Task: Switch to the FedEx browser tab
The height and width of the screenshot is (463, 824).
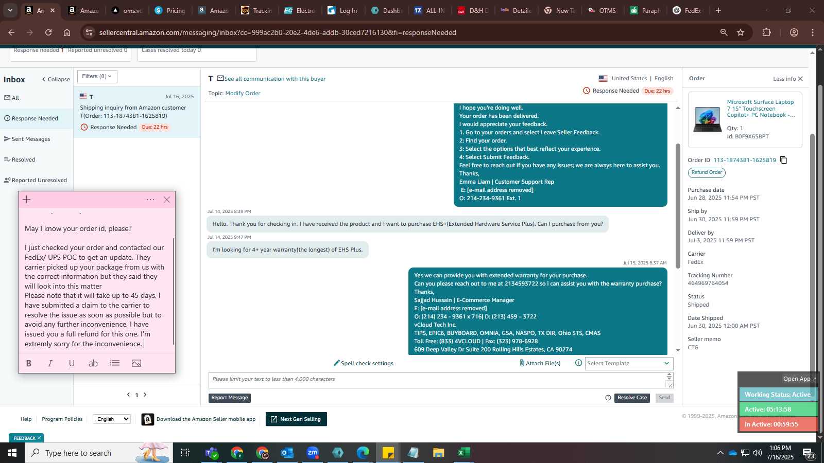Action: pos(688,10)
